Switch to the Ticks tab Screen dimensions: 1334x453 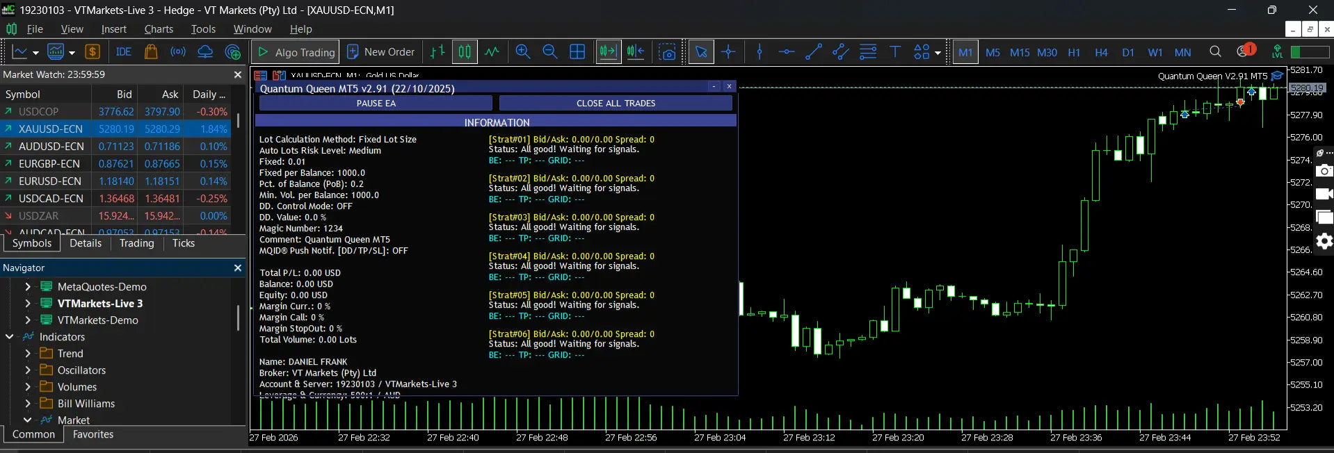pos(184,243)
